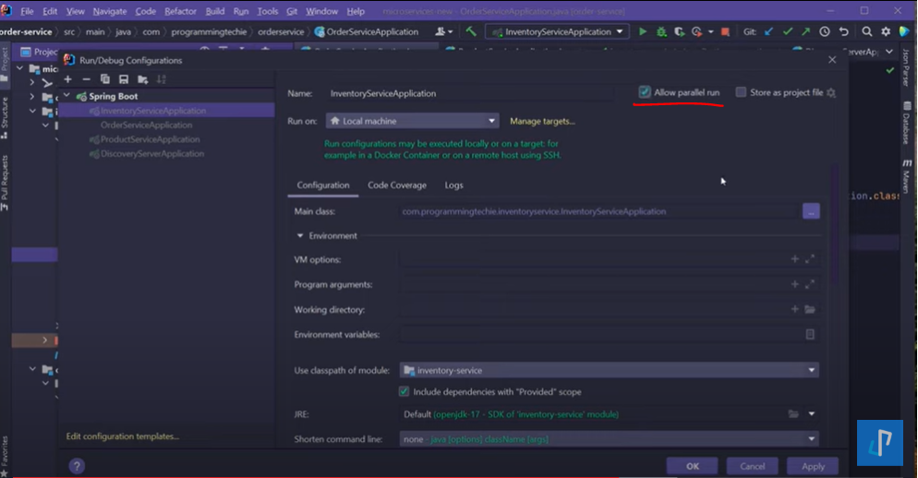This screenshot has width=918, height=478.
Task: Stop the running process with red square
Action: [725, 31]
